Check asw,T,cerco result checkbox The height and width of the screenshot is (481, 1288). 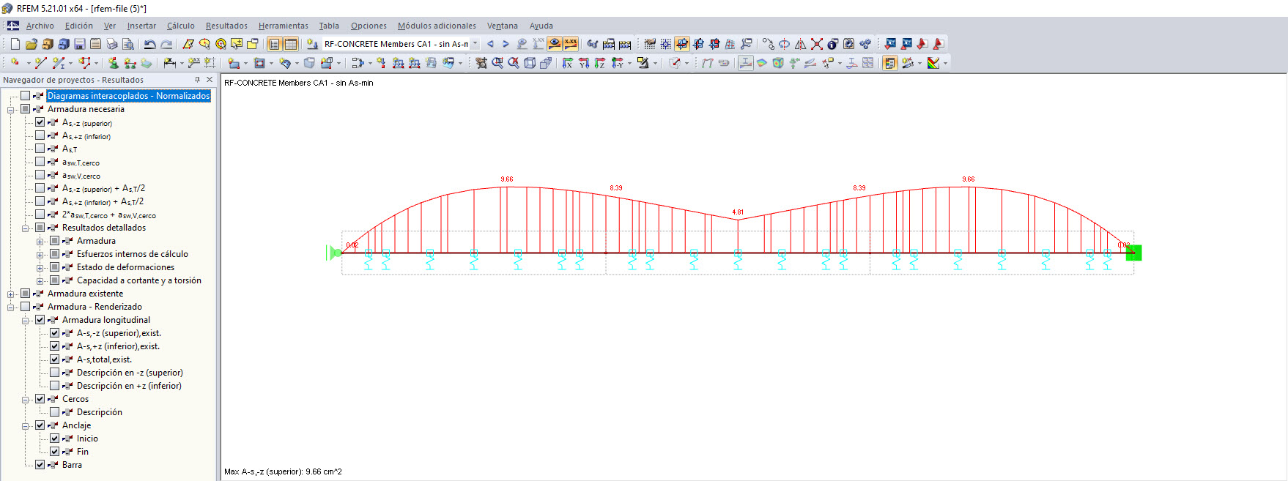[40, 162]
